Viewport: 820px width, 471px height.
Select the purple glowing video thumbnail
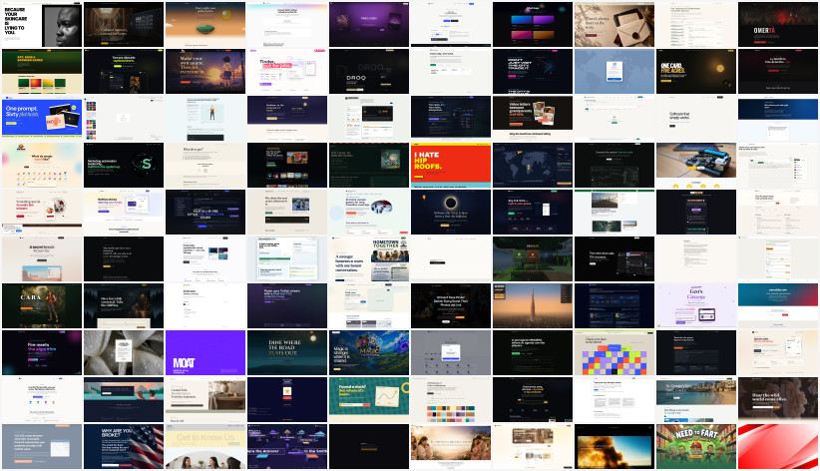(369, 24)
